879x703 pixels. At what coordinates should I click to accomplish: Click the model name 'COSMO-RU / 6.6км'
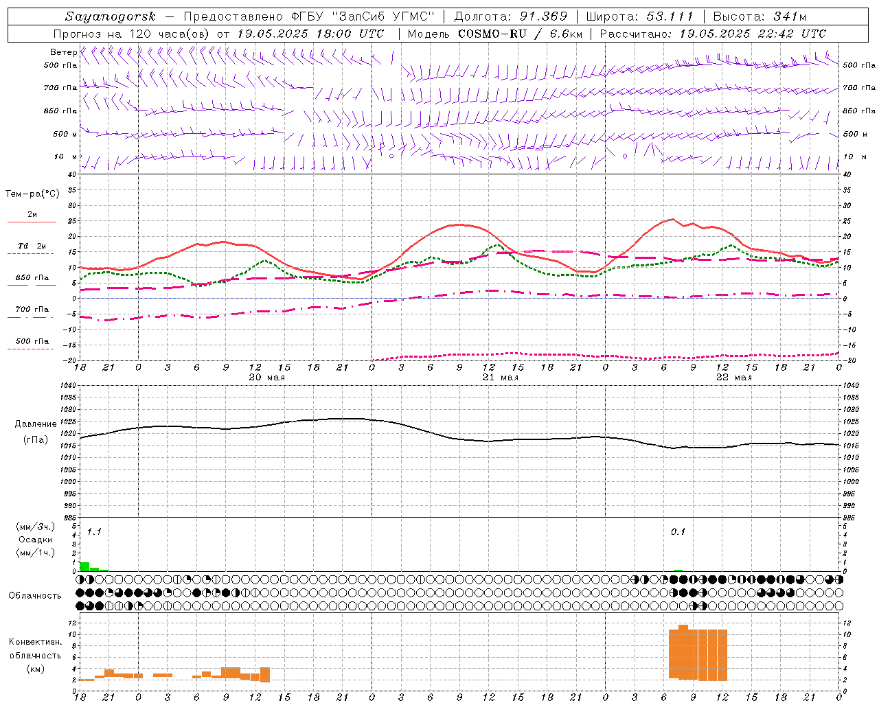[520, 34]
